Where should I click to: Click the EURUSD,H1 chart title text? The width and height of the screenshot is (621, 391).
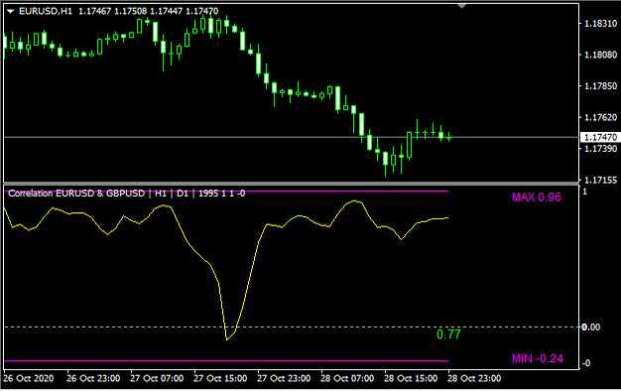pyautogui.click(x=46, y=11)
